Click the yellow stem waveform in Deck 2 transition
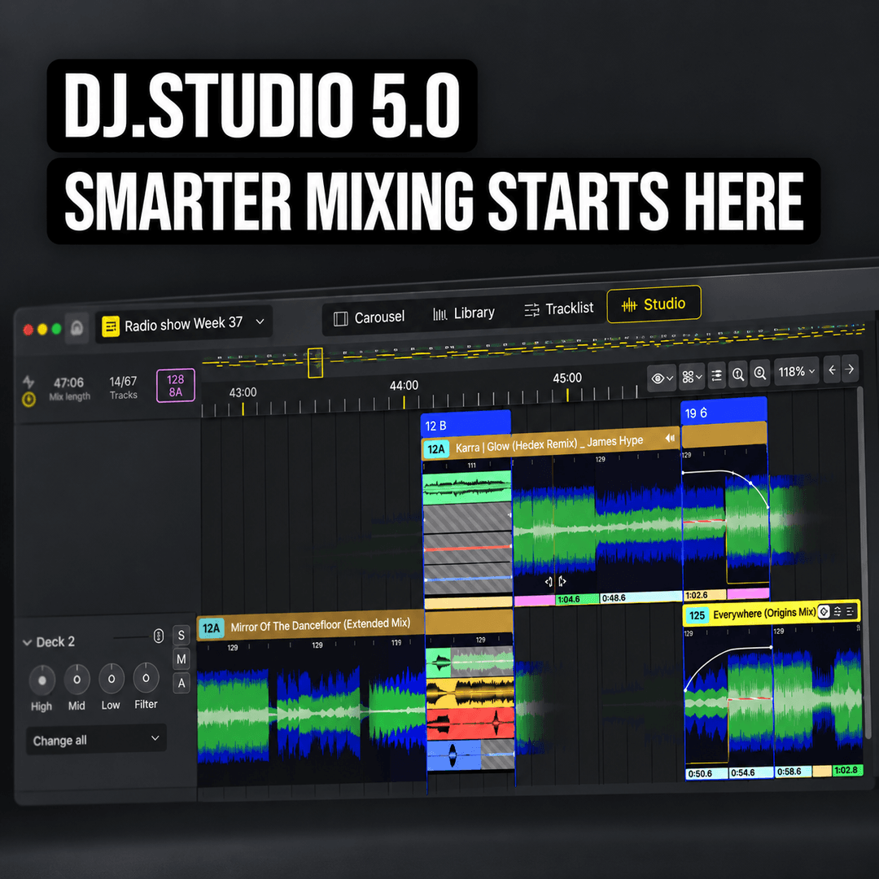Screen dimensions: 879x879 (x=470, y=693)
